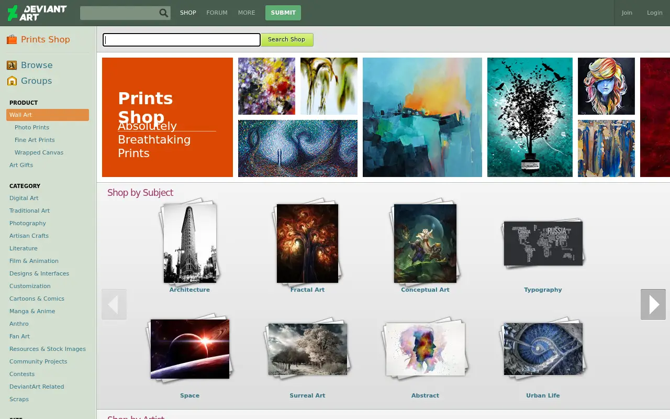The height and width of the screenshot is (419, 670).
Task: Click the blue swirling starry night print
Action: pyautogui.click(x=298, y=148)
